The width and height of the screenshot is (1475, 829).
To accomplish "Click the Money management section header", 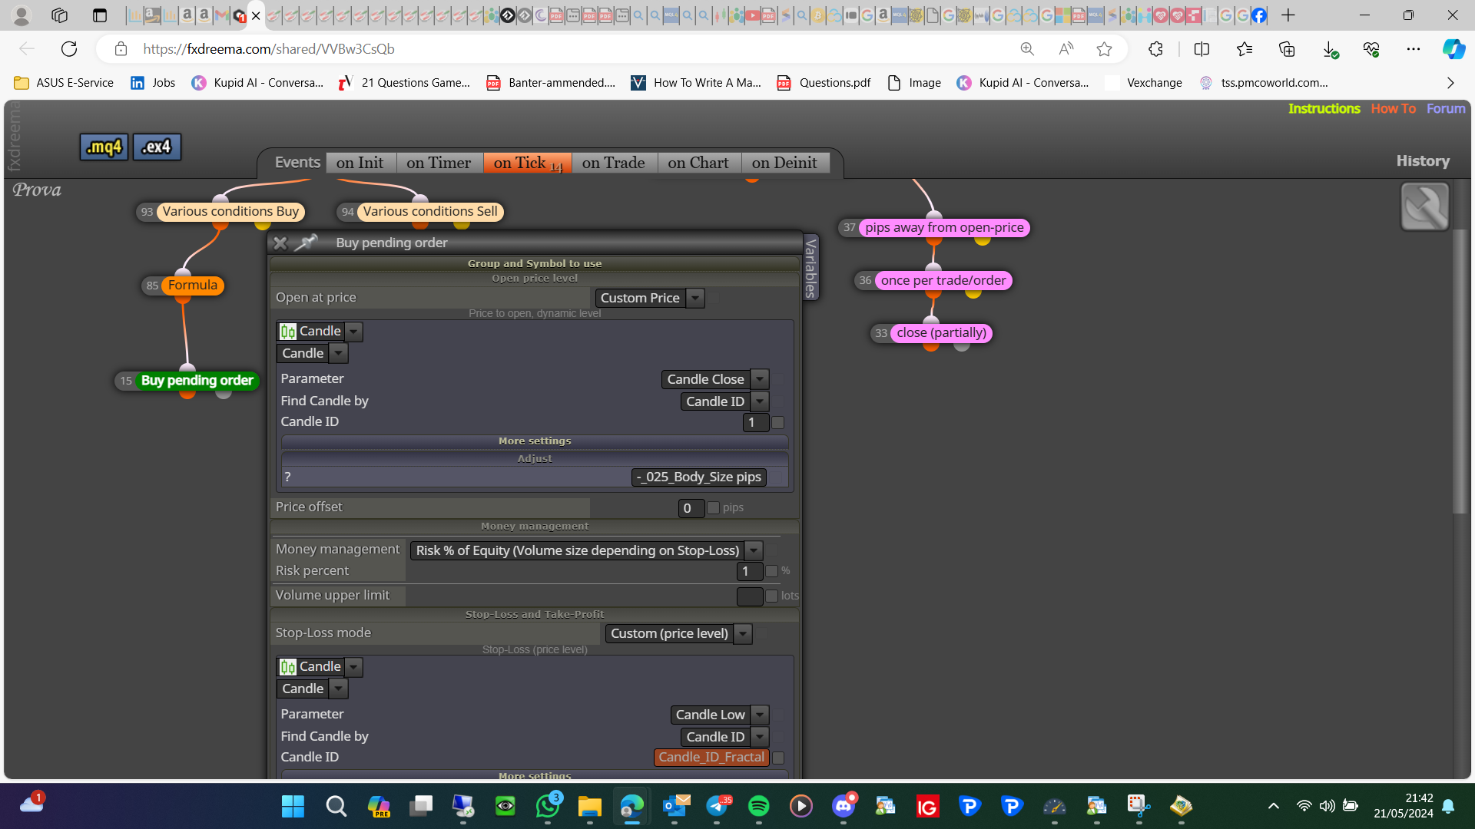I will (x=535, y=527).
